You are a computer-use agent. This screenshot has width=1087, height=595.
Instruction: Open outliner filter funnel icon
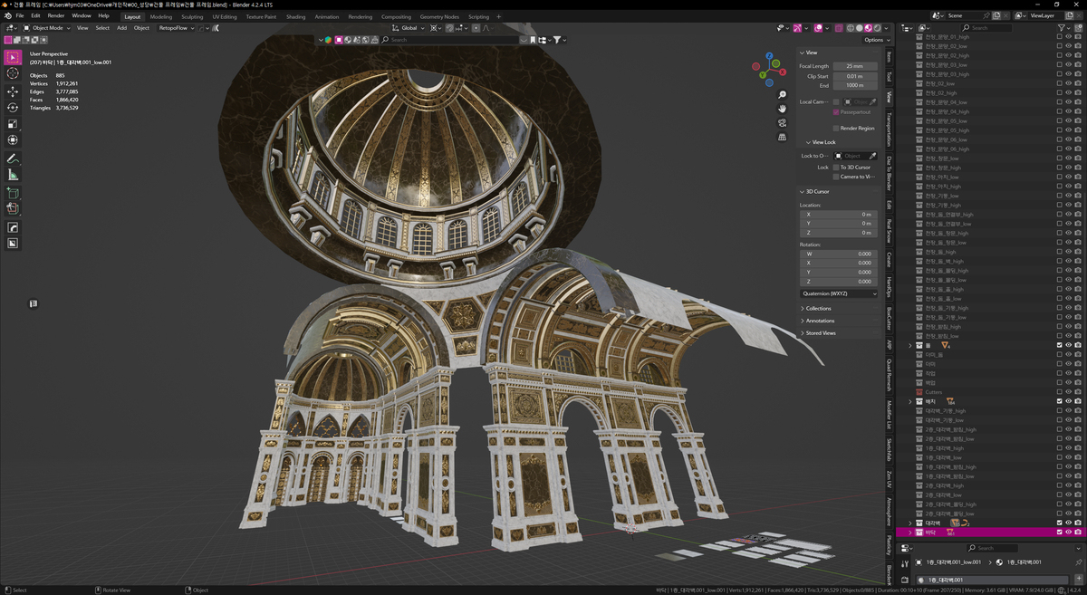point(1062,28)
